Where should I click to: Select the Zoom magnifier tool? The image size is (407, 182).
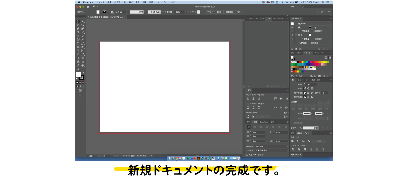coord(78,69)
